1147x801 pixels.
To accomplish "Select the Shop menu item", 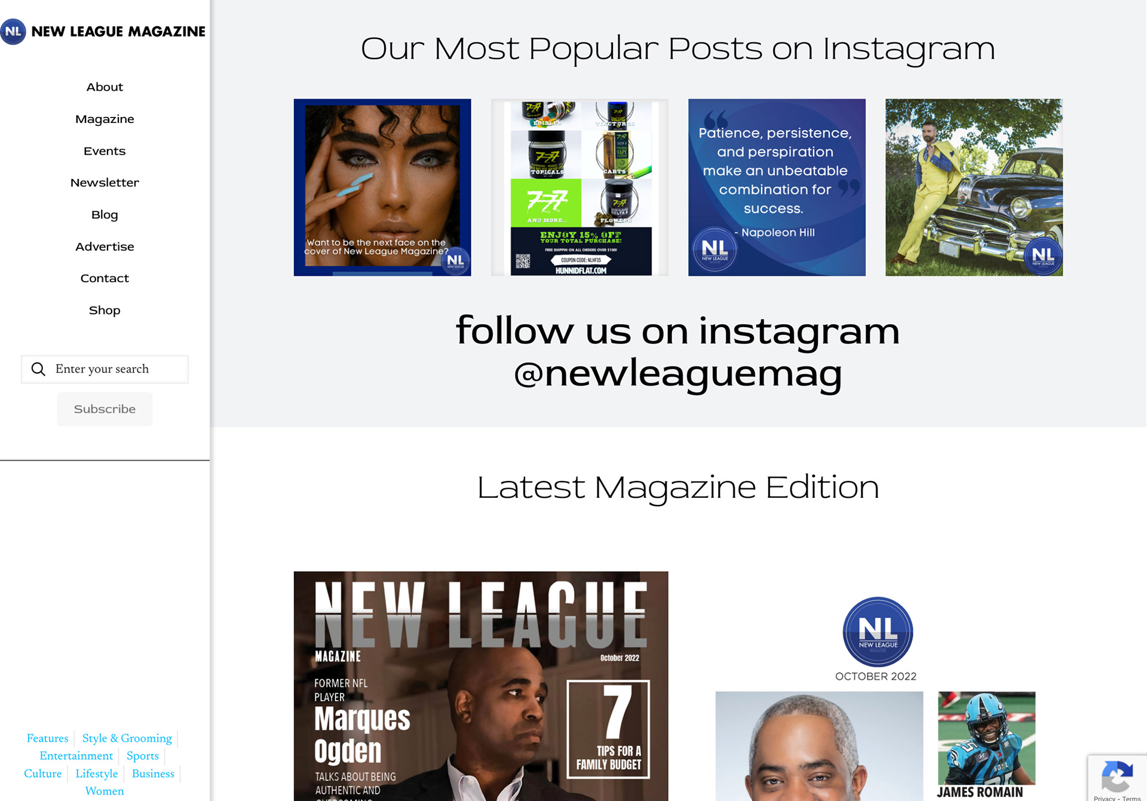I will (x=105, y=310).
